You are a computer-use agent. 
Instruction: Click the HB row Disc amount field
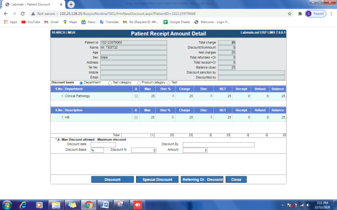coord(203,117)
